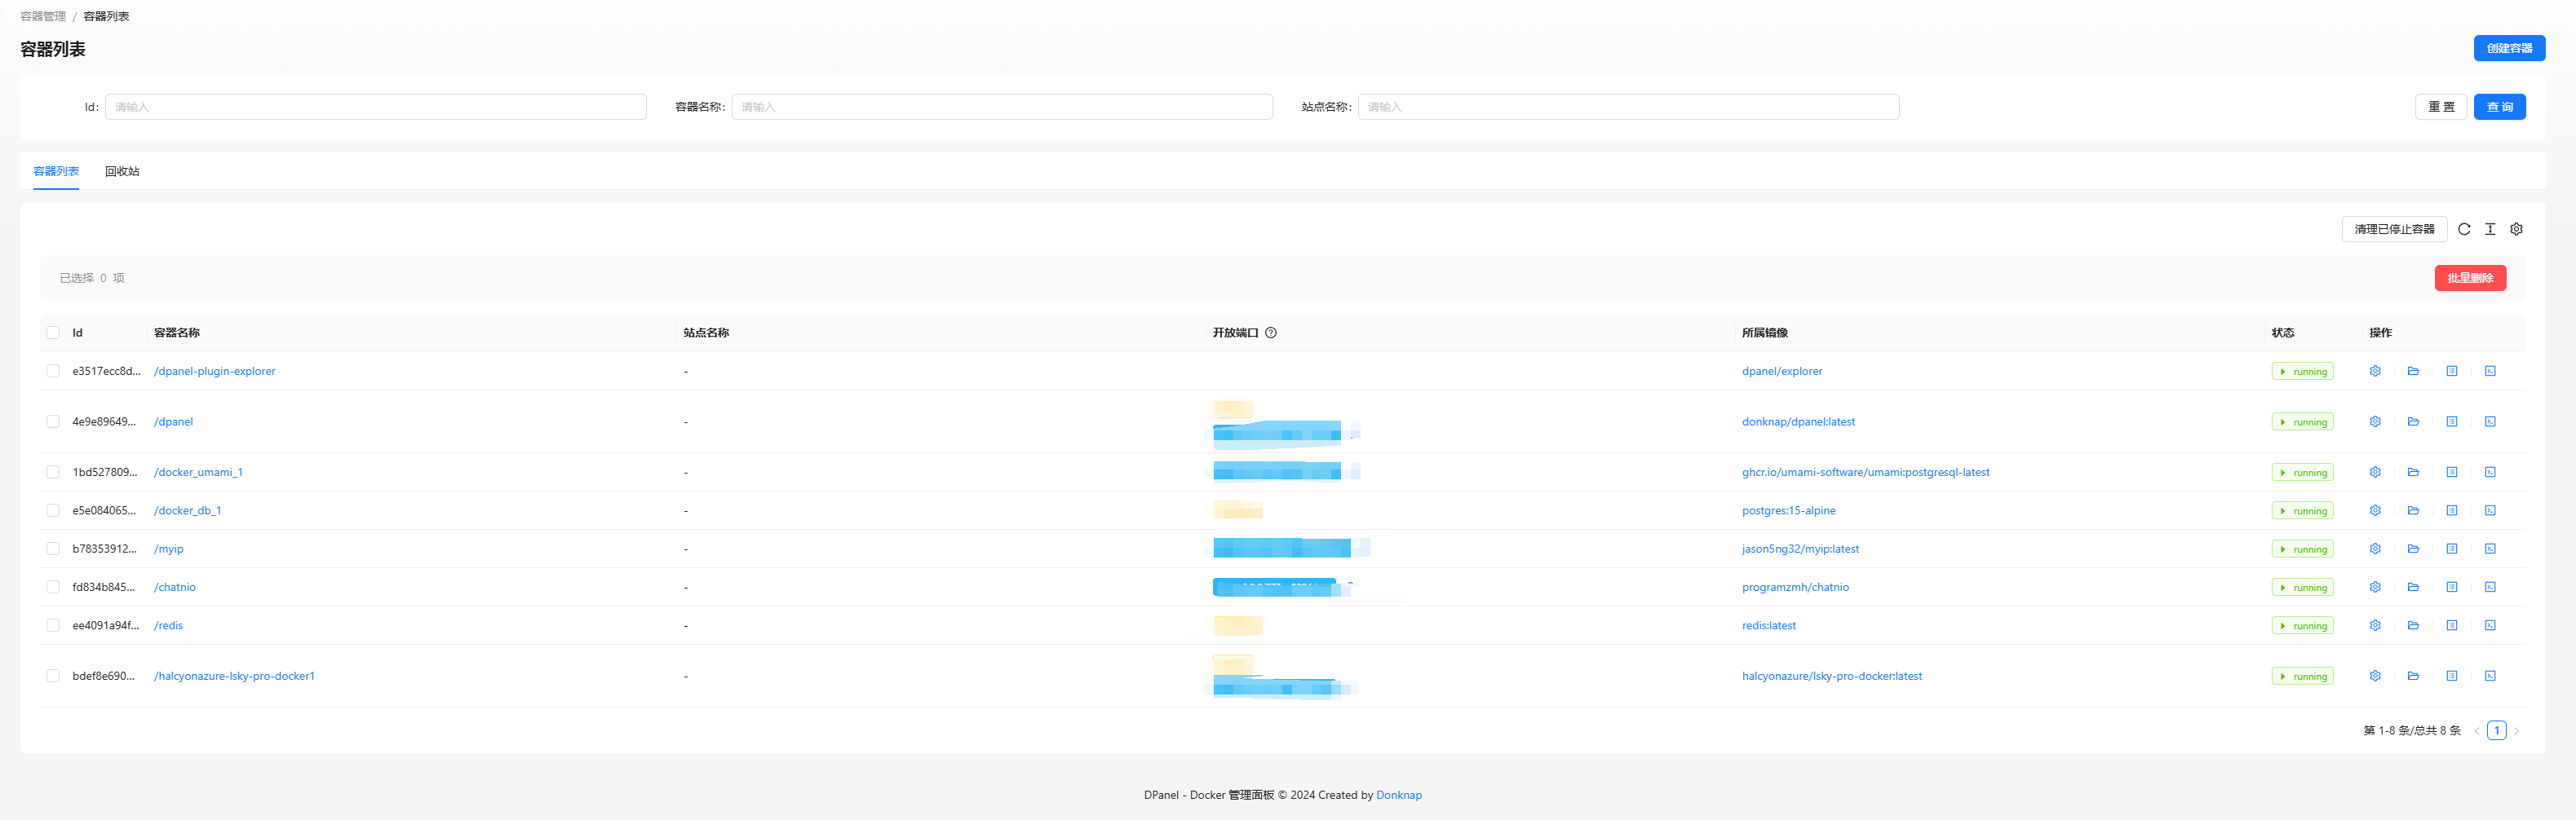The height and width of the screenshot is (820, 2576).
Task: Select checkbox for b78353912 /myip row
Action: tap(53, 549)
